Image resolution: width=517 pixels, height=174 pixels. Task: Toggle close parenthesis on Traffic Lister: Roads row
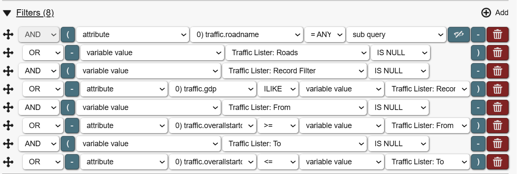point(478,53)
